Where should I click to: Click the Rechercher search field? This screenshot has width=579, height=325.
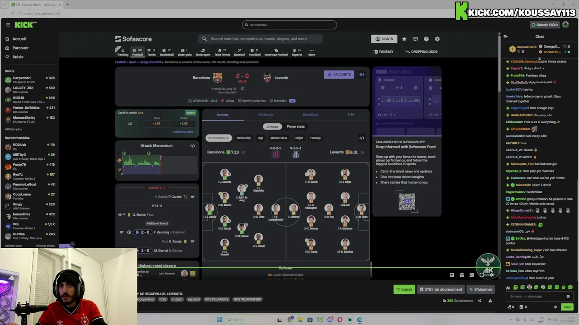(289, 25)
